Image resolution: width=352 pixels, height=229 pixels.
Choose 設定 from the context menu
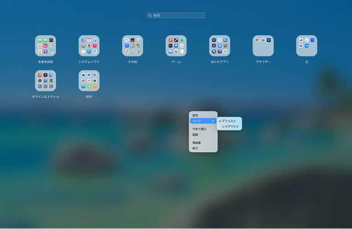click(x=195, y=115)
